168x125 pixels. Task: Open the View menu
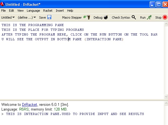tap(20, 11)
